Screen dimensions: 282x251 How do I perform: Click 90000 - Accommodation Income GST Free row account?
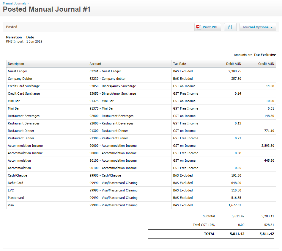click(113, 153)
